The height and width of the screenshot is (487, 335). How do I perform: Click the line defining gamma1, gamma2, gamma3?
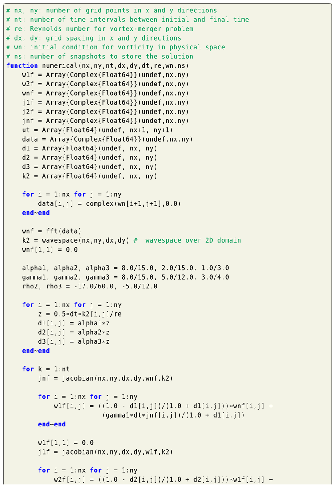(x=125, y=277)
